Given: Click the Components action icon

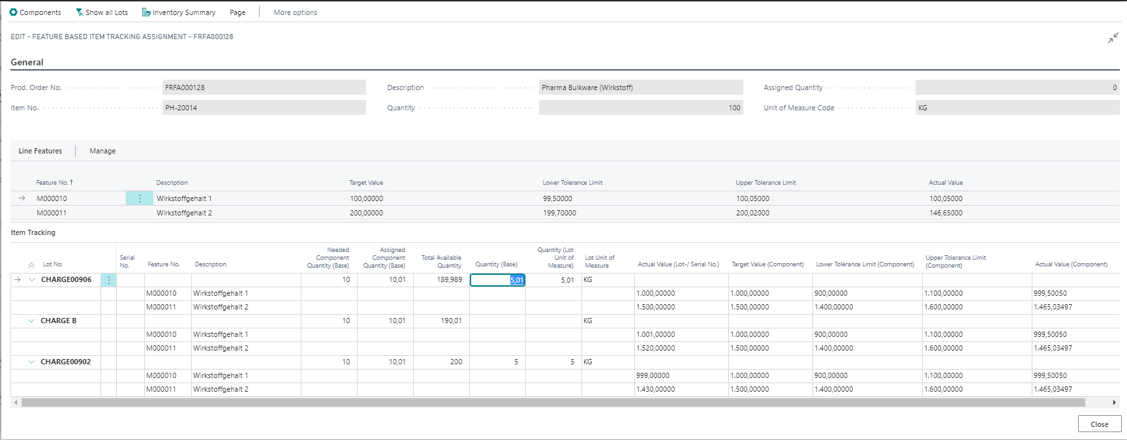Looking at the screenshot, I should pos(13,12).
